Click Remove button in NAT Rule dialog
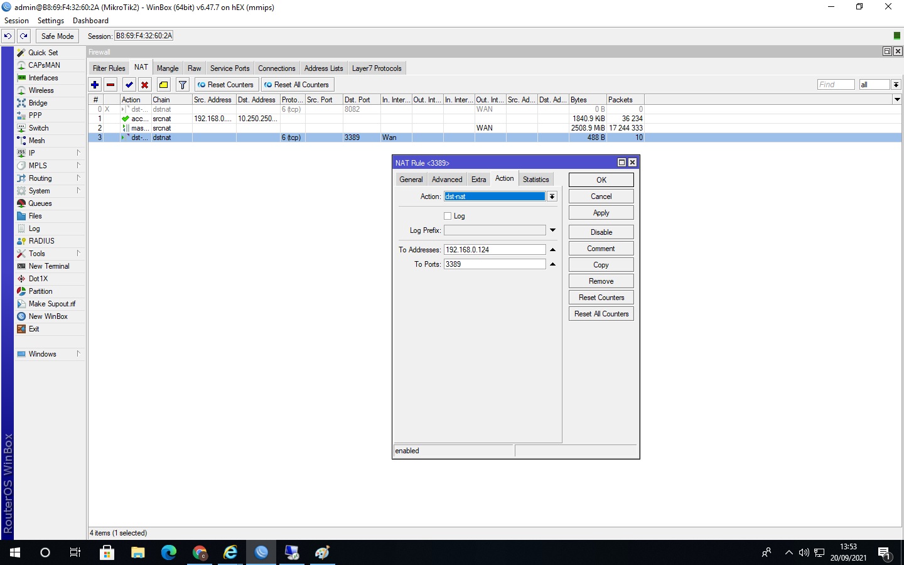 (601, 281)
